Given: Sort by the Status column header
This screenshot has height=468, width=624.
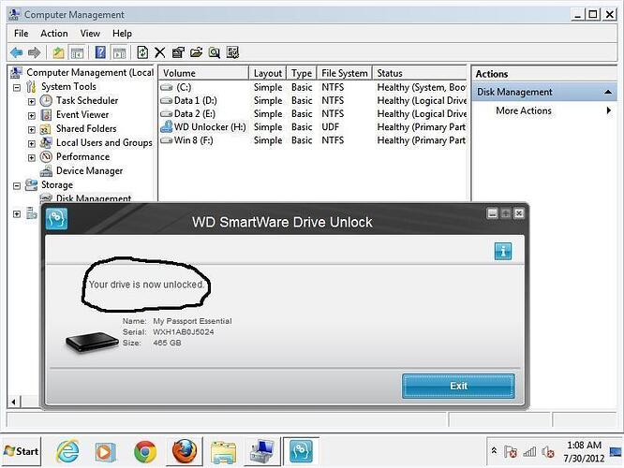Looking at the screenshot, I should (x=420, y=73).
